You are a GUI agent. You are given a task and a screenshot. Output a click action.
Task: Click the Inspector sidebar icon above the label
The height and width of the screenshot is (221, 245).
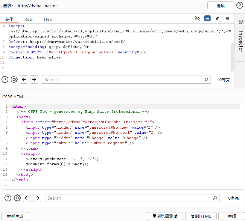241,22
